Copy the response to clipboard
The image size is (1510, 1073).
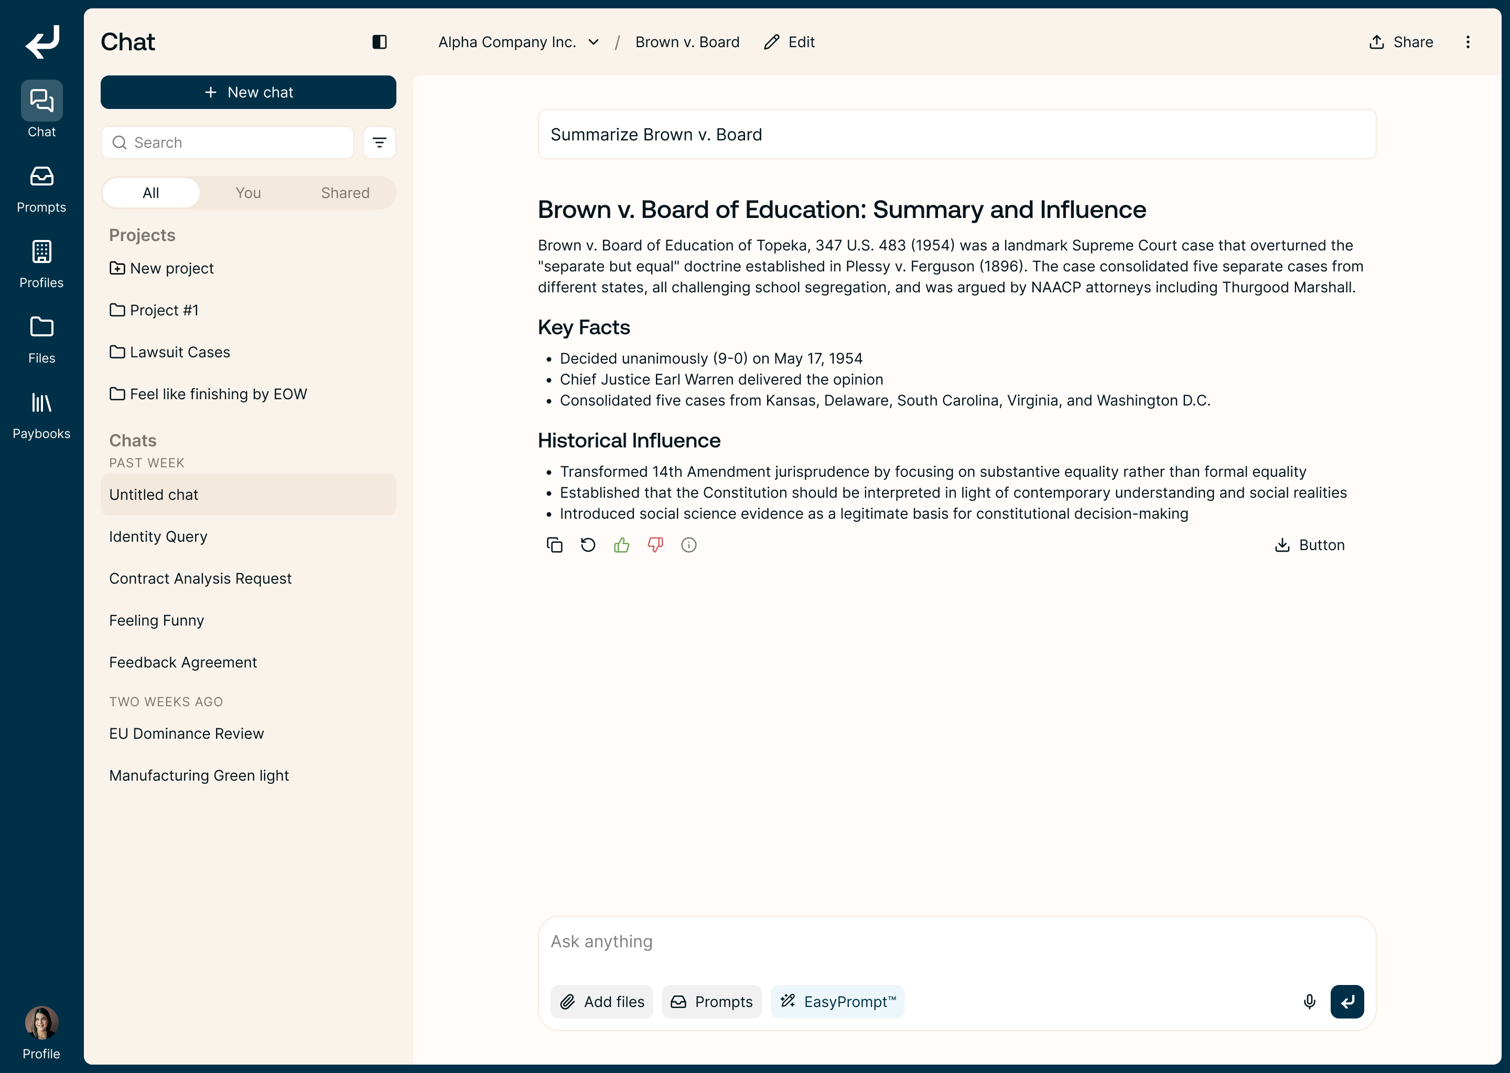[555, 545]
